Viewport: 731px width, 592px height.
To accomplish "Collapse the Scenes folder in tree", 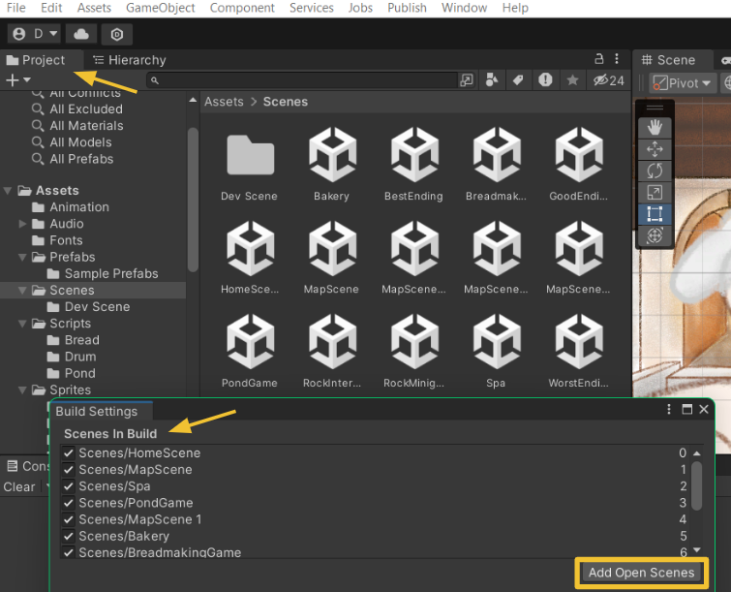I will tap(22, 290).
